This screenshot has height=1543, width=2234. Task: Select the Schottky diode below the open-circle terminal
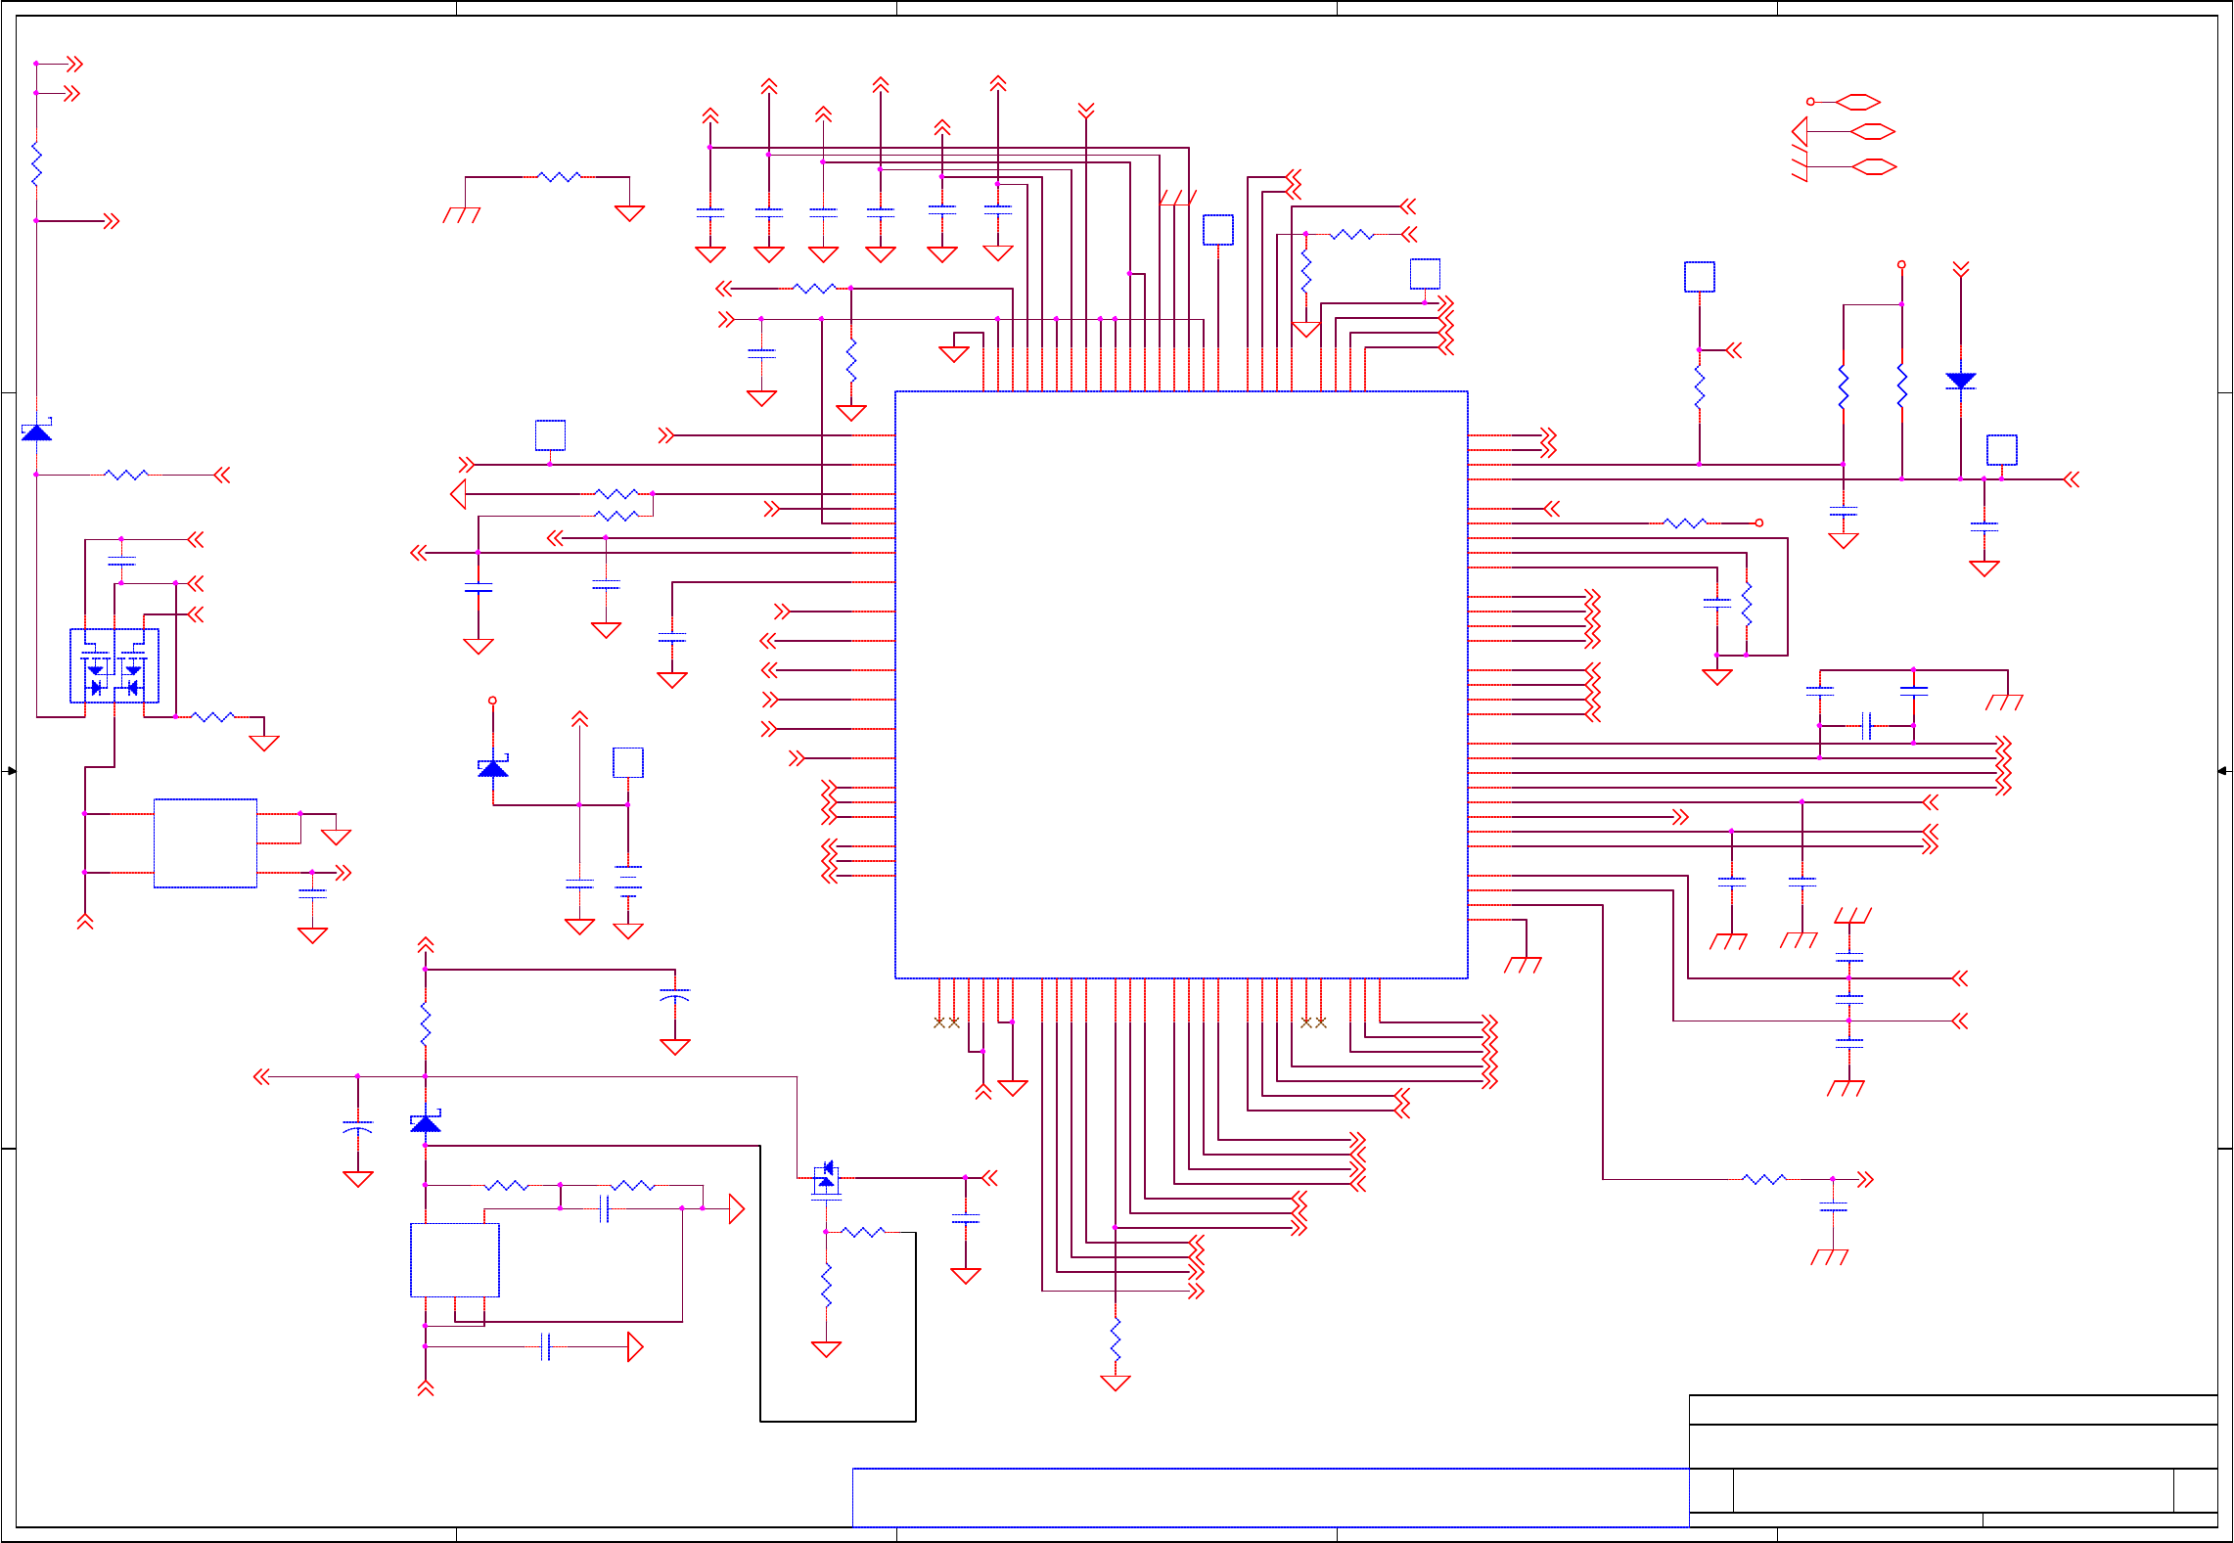[x=493, y=767]
